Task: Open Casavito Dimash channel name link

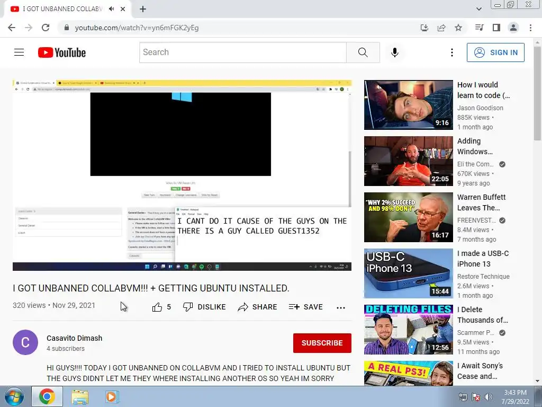Action: 74,338
